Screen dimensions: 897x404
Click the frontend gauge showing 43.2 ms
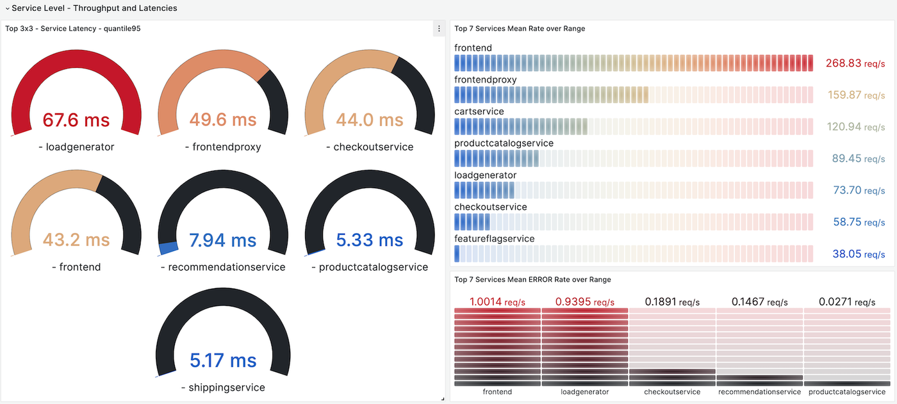coord(76,239)
